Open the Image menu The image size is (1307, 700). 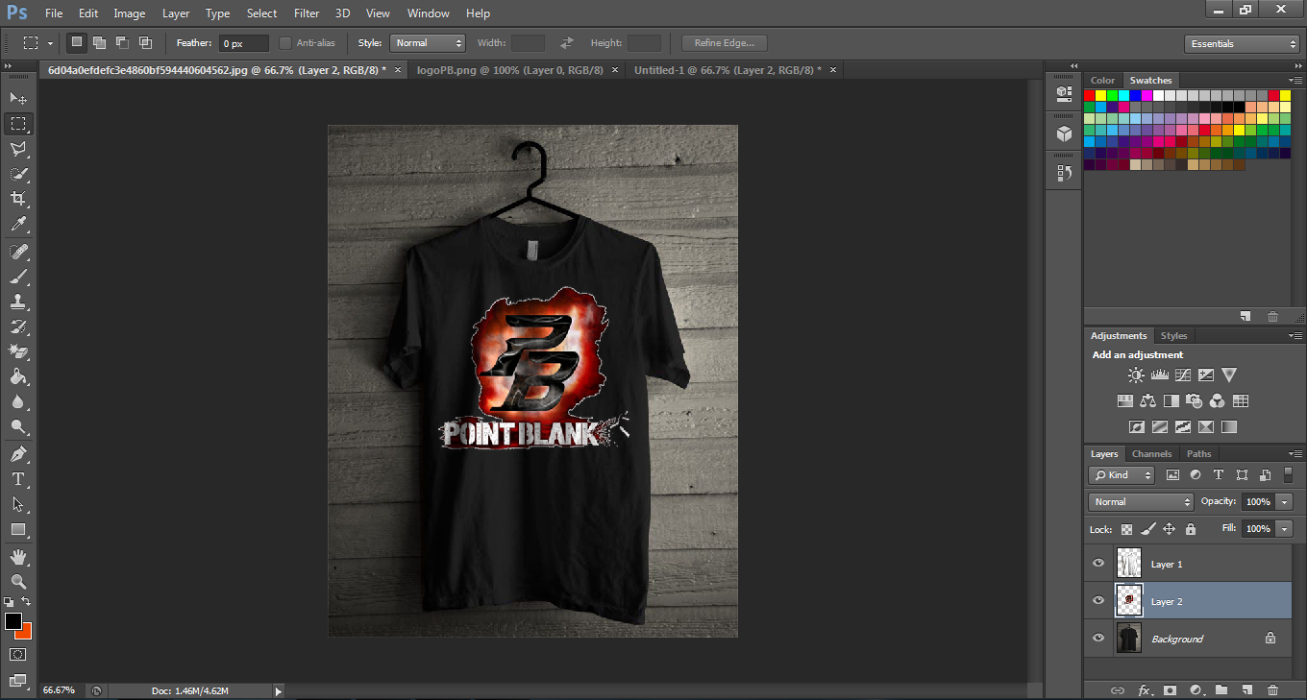click(130, 13)
